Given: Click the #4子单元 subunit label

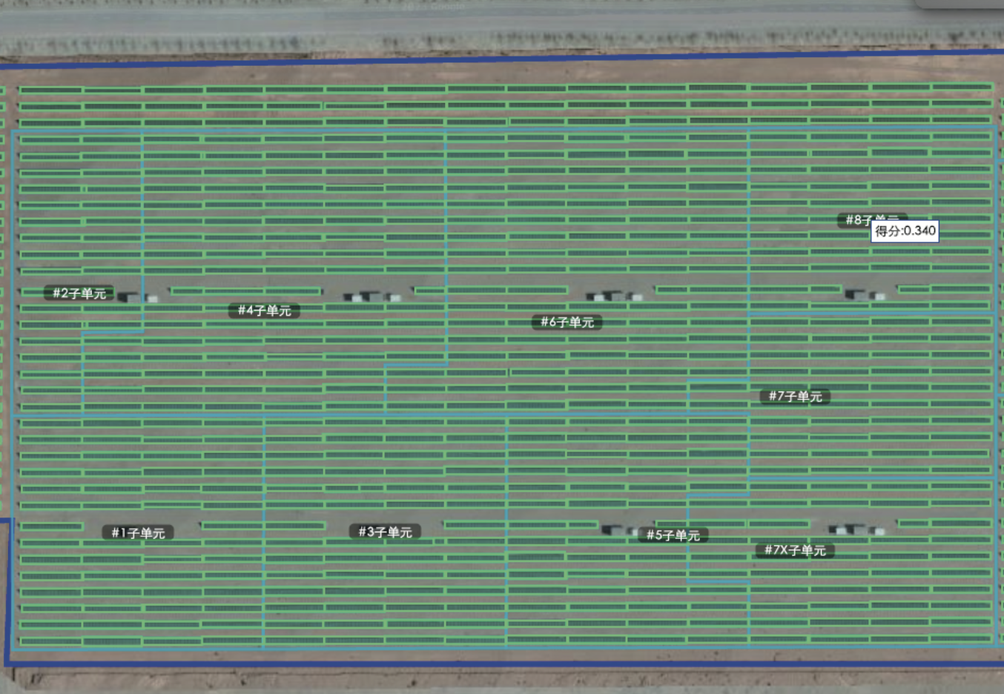Looking at the screenshot, I should click(264, 311).
